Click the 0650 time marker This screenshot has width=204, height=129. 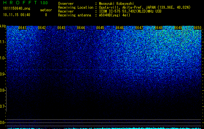click(x=198, y=28)
